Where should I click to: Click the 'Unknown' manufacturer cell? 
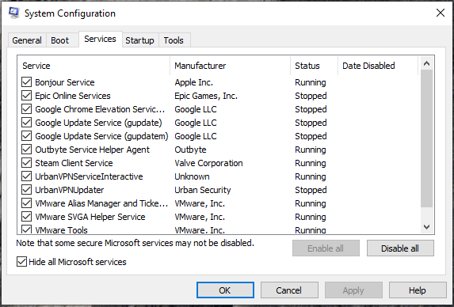coord(192,176)
